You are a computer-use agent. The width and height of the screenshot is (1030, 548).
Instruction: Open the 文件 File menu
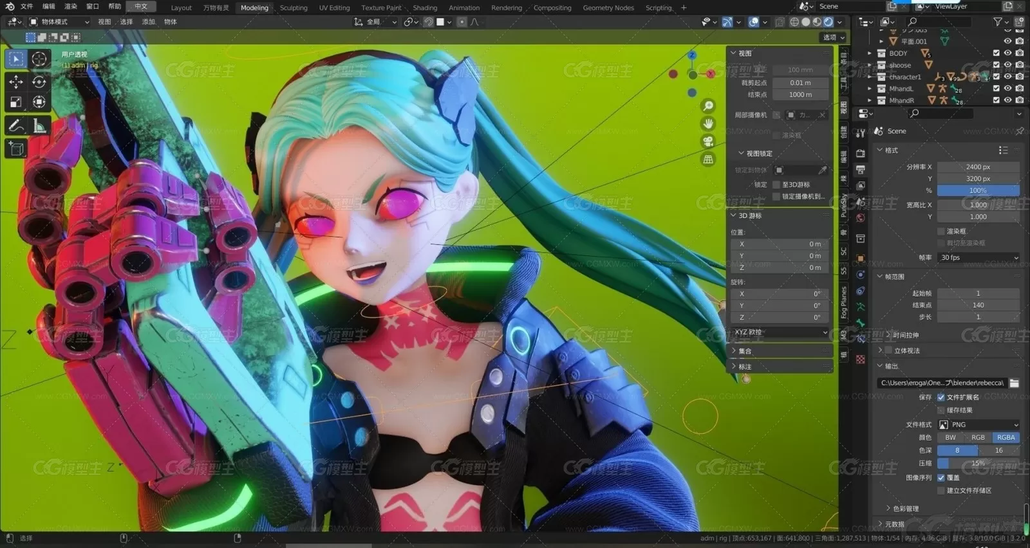27,6
